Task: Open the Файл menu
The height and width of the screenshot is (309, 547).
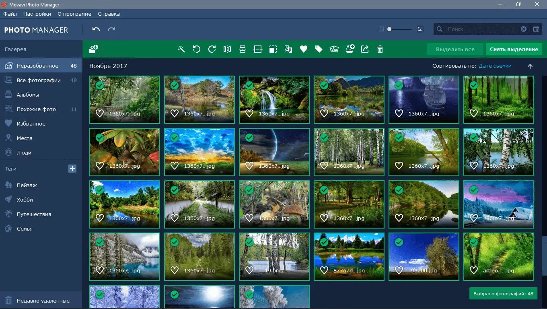Action: click(10, 14)
